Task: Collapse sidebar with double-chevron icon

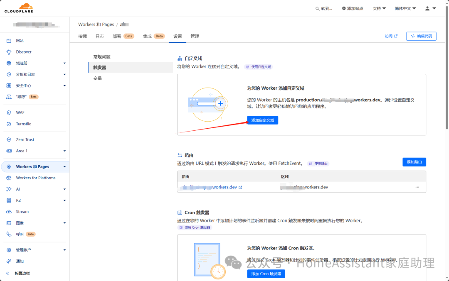Action: coord(8,273)
